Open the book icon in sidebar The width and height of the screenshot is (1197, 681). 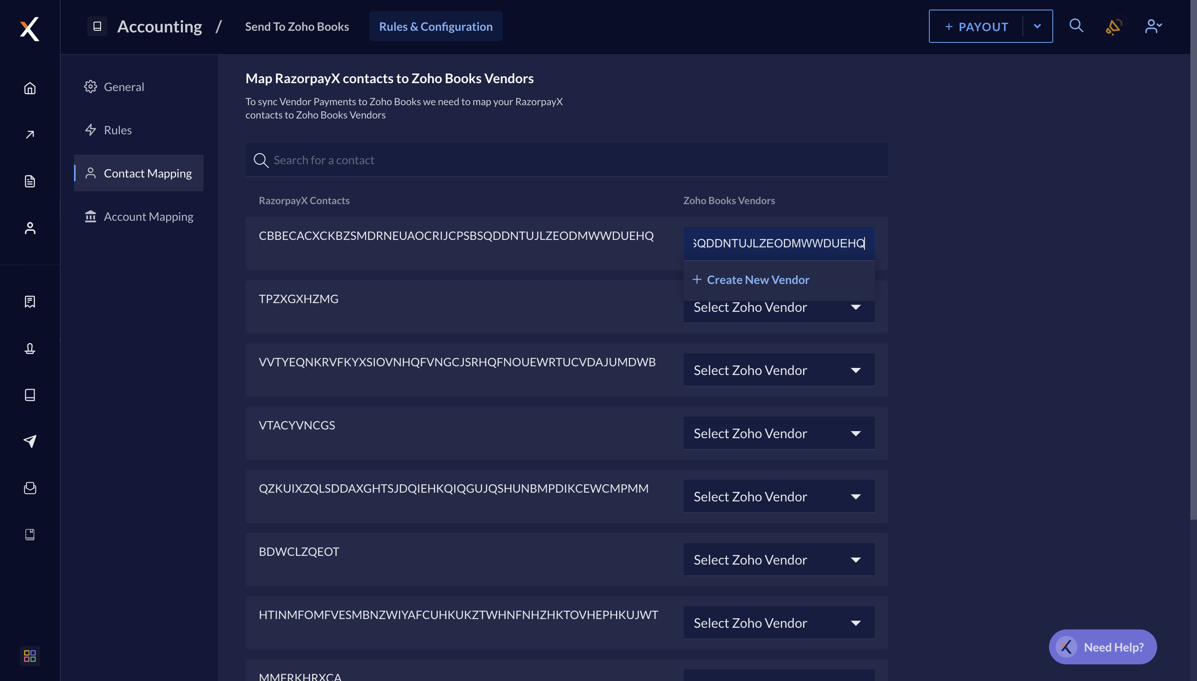click(x=30, y=395)
